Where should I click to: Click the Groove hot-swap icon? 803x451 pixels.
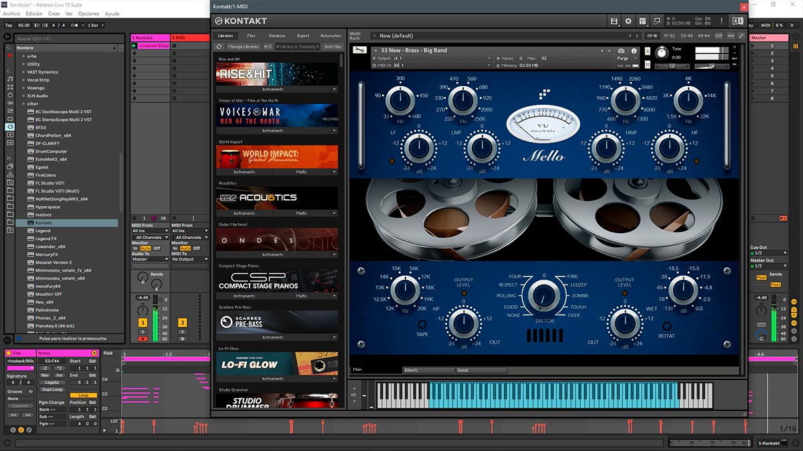tap(31, 392)
